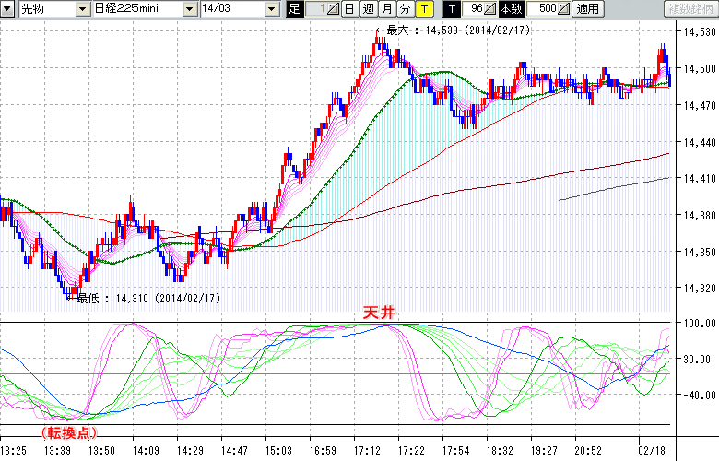This screenshot has width=719, height=461.
Task: Select the minute 分 candle period
Action: [405, 8]
